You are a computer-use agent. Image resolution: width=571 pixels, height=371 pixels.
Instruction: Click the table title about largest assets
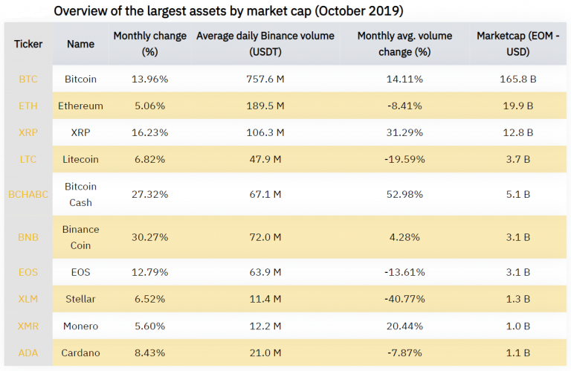point(230,12)
